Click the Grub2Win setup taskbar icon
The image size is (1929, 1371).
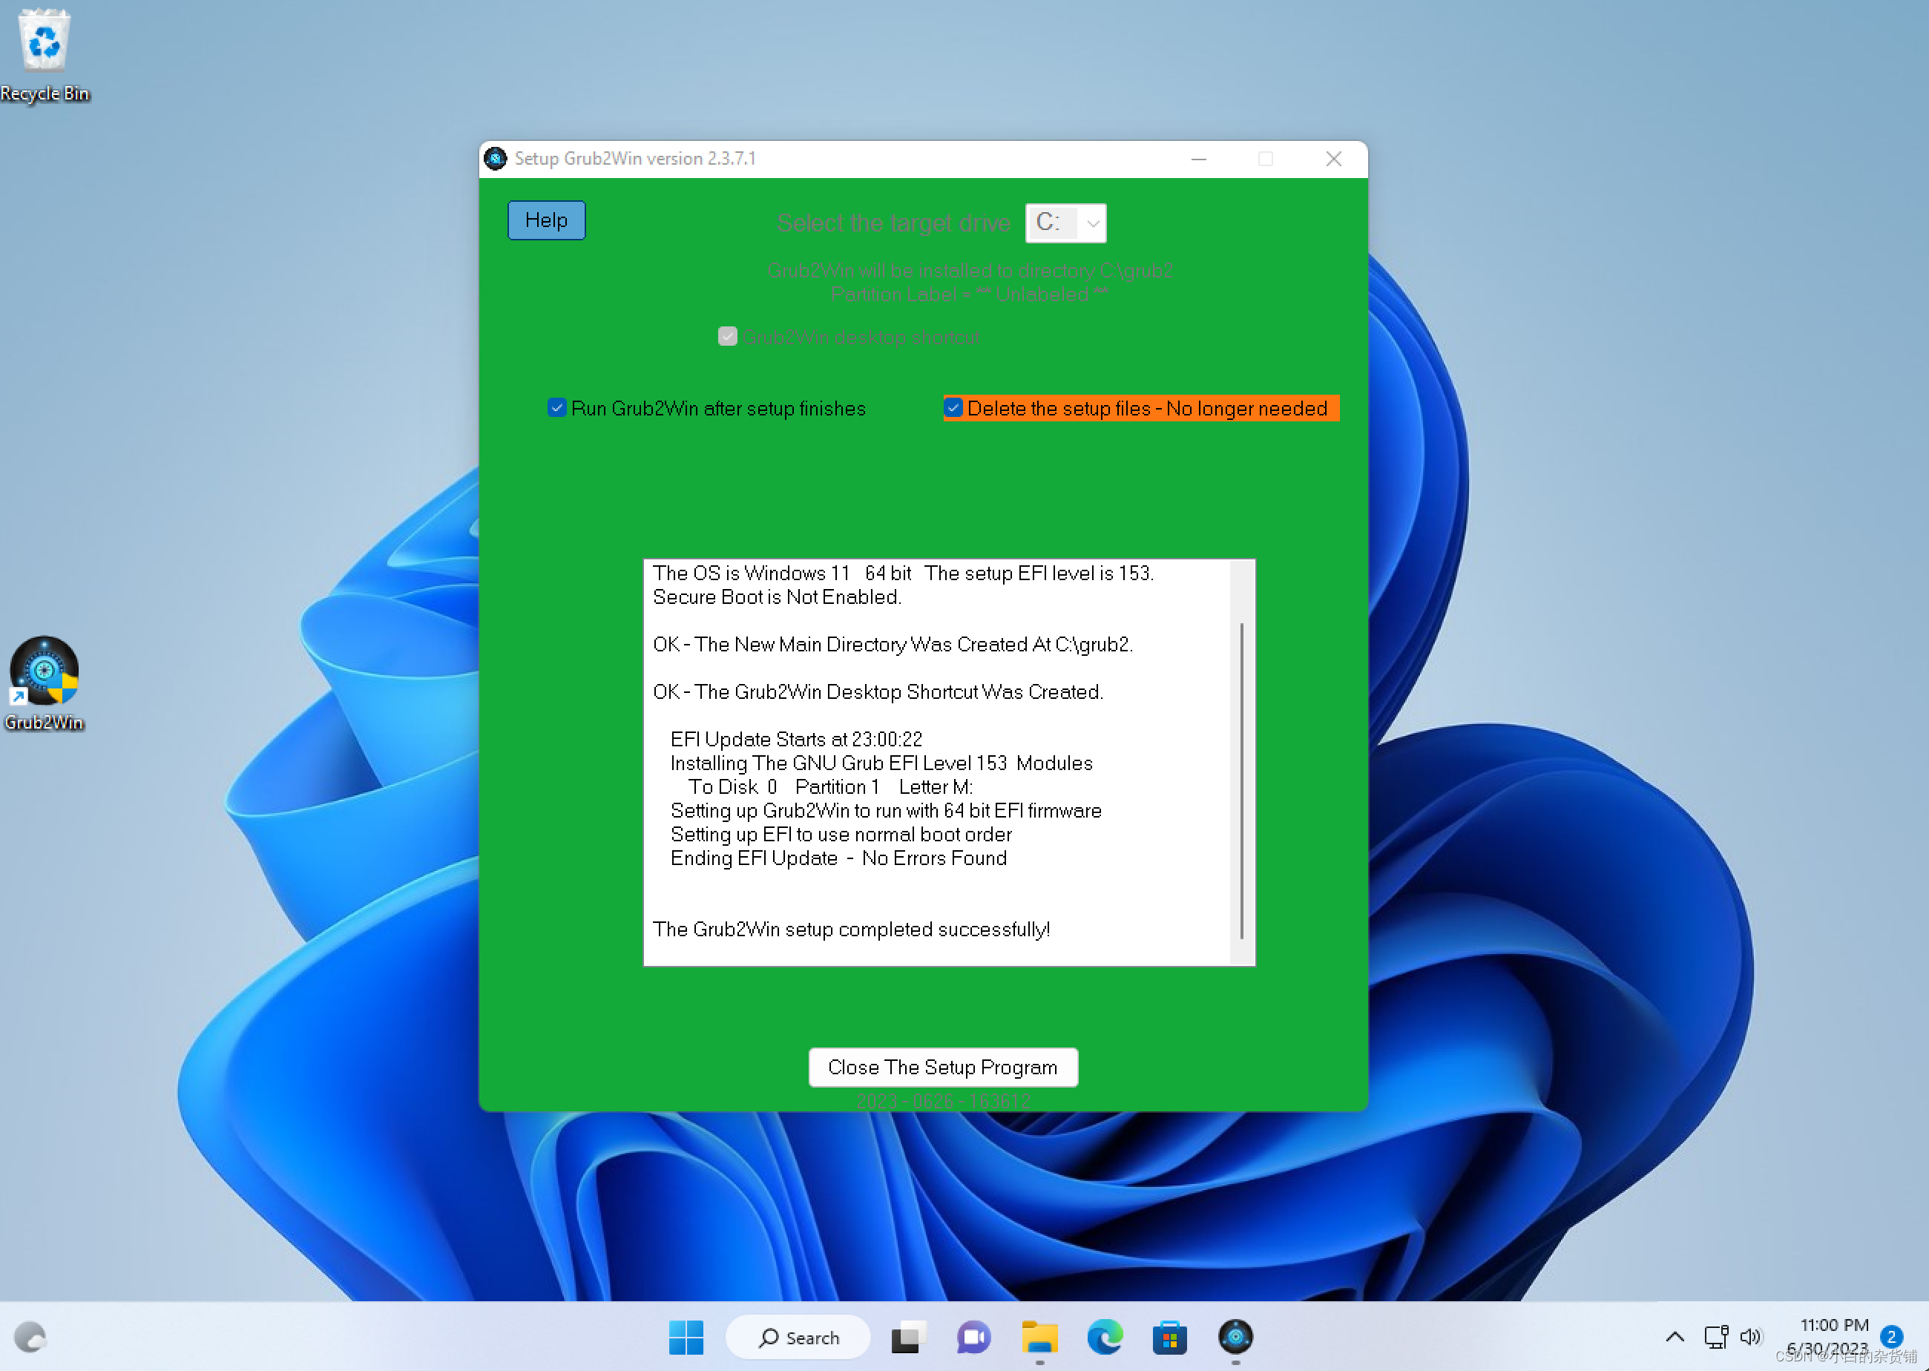coord(1236,1337)
